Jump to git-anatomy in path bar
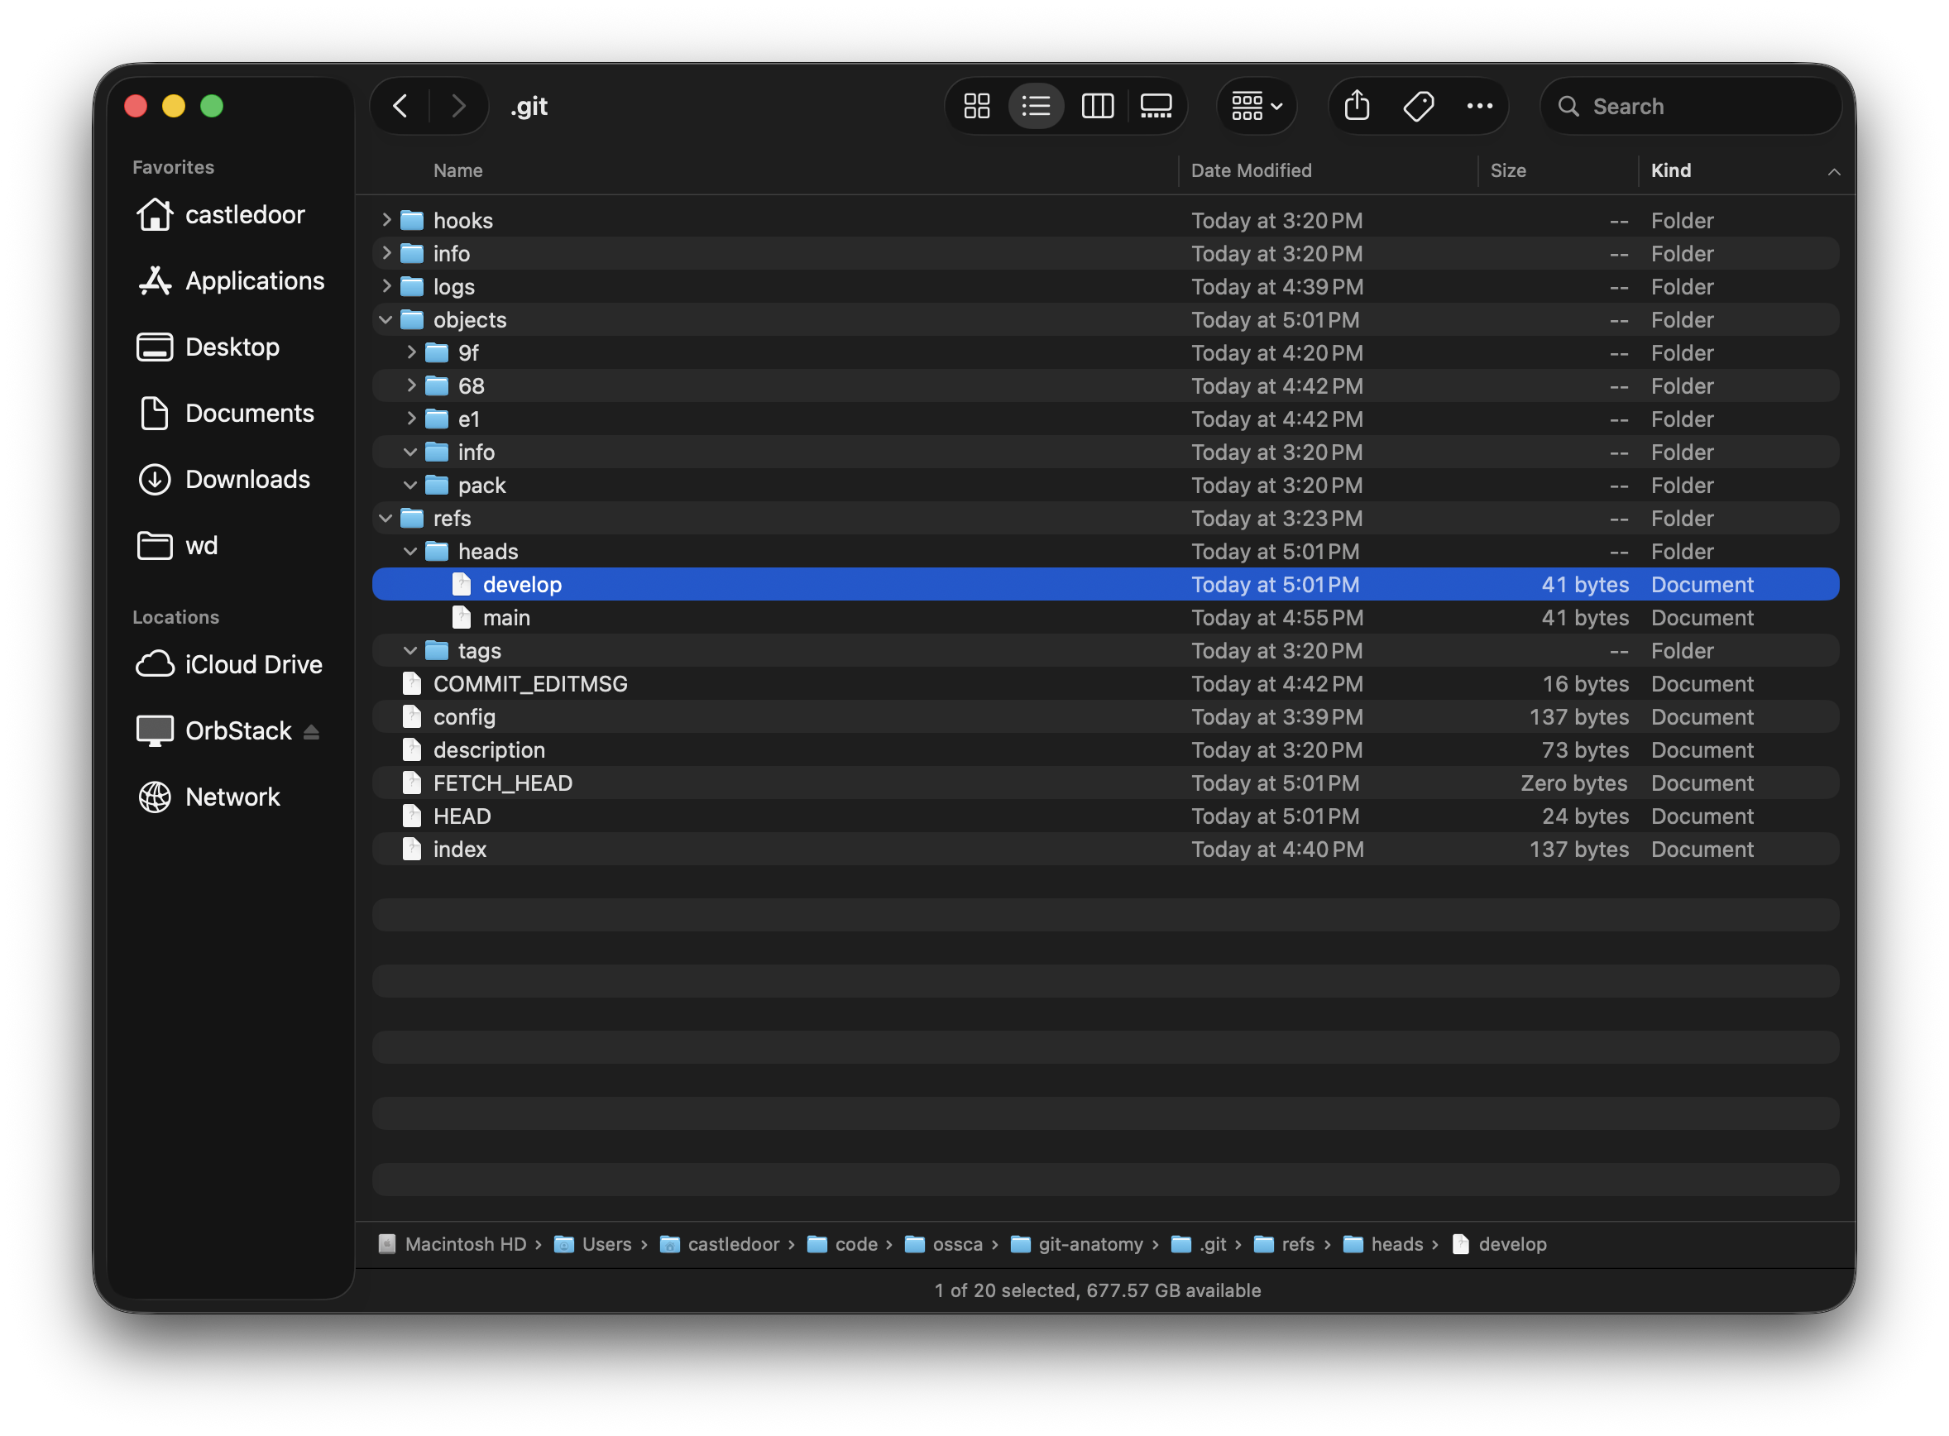Viewport: 1949px width, 1436px height. click(1090, 1244)
